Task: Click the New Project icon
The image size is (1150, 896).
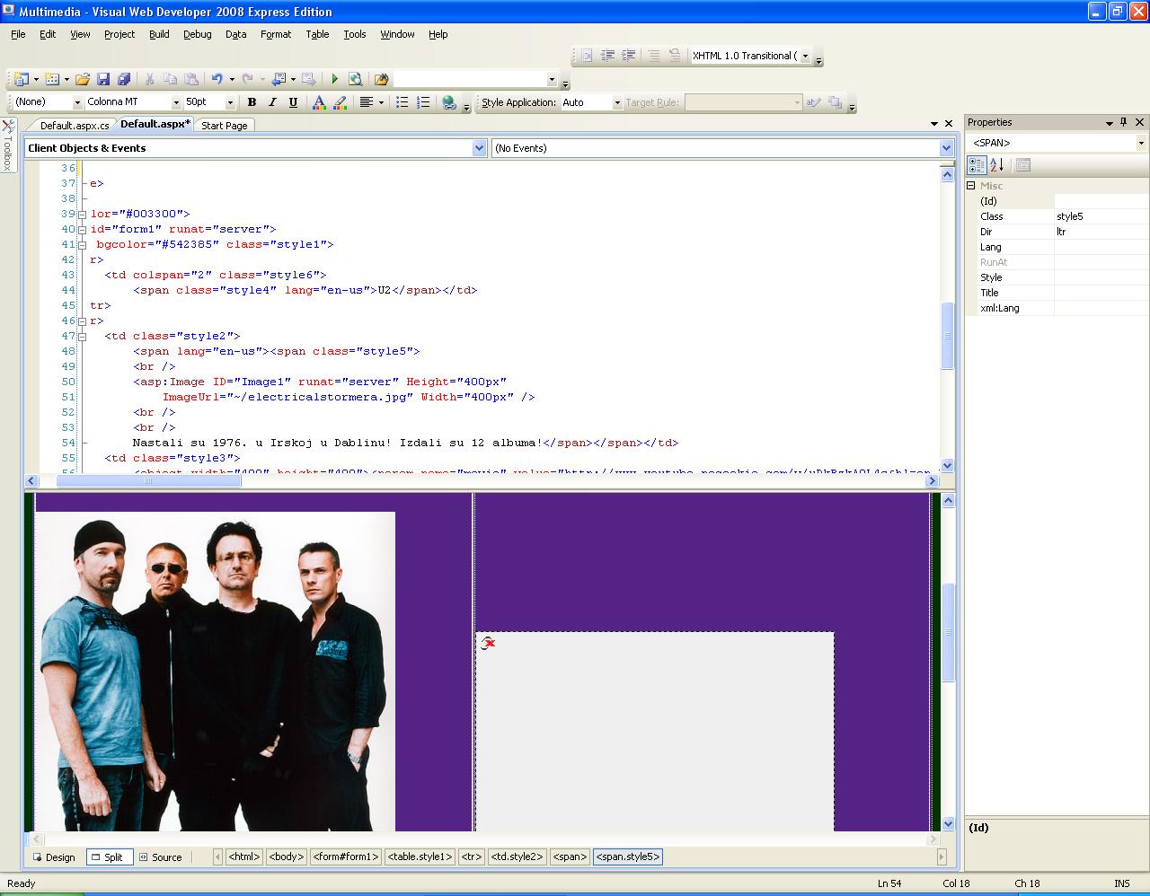Action: tap(21, 79)
